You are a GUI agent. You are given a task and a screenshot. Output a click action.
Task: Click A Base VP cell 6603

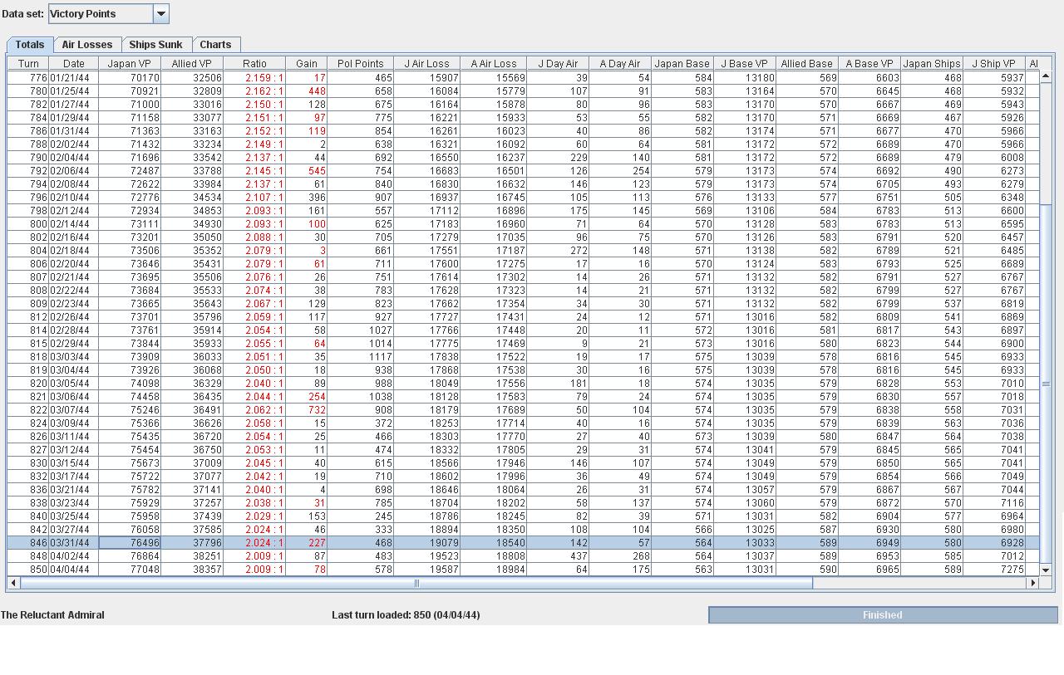coord(869,78)
